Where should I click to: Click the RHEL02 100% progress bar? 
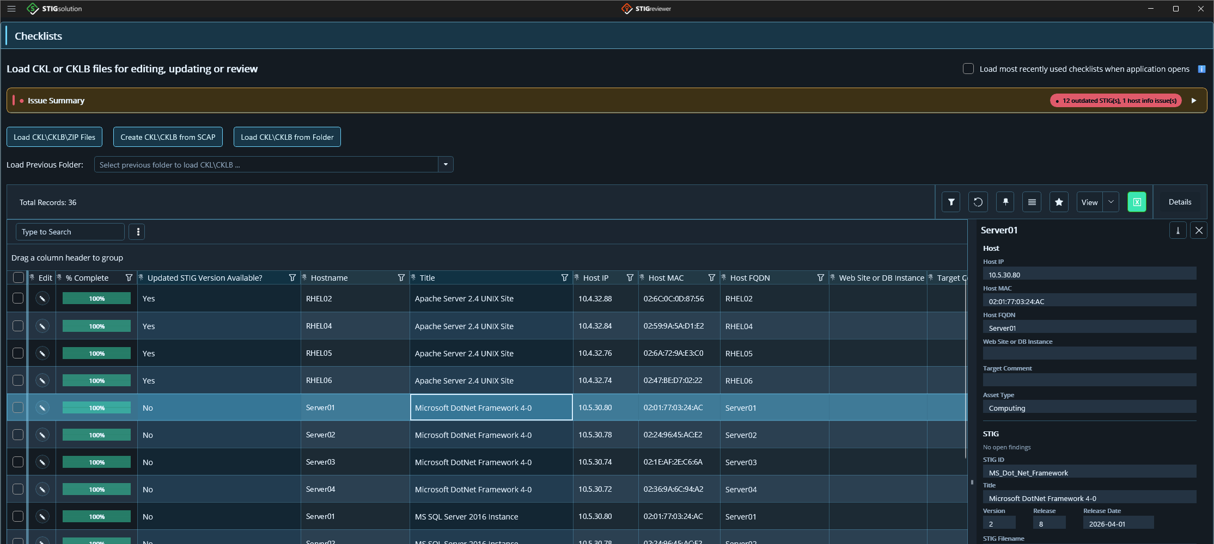pyautogui.click(x=96, y=299)
